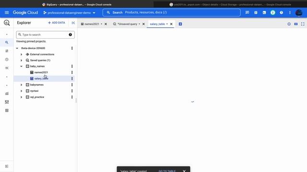Collapse the theta-device-359600 project node

coord(17,48)
